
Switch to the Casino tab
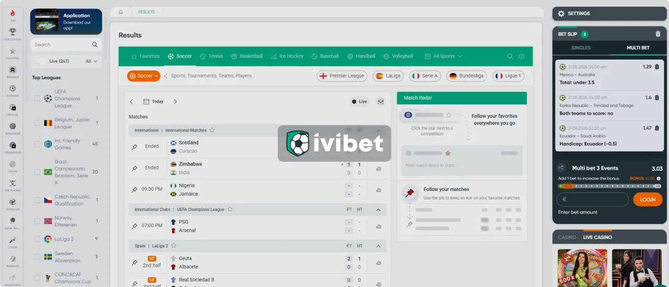567,237
